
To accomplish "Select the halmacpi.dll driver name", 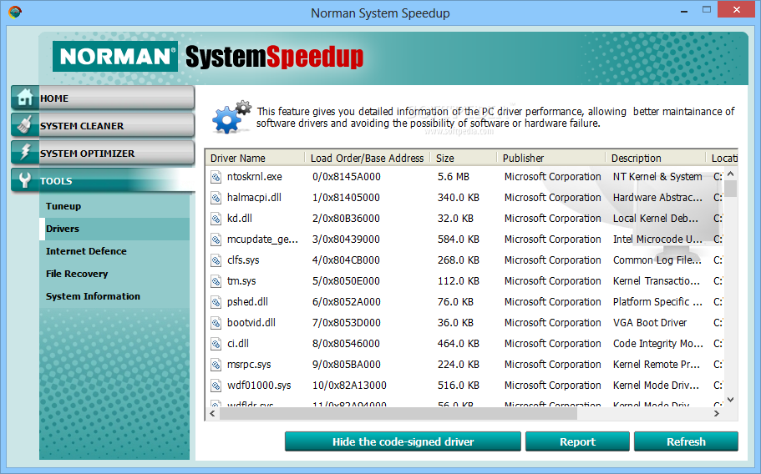I will 254,198.
